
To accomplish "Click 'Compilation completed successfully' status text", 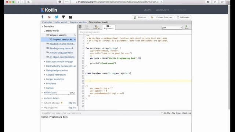I will (x=61, y=113).
